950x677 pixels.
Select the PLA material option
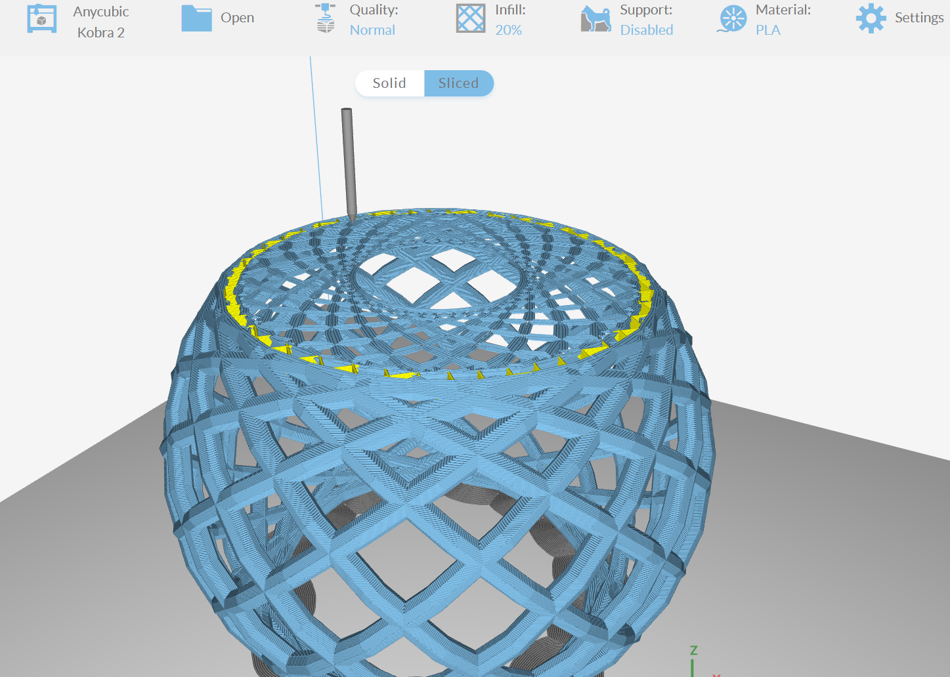pyautogui.click(x=768, y=30)
